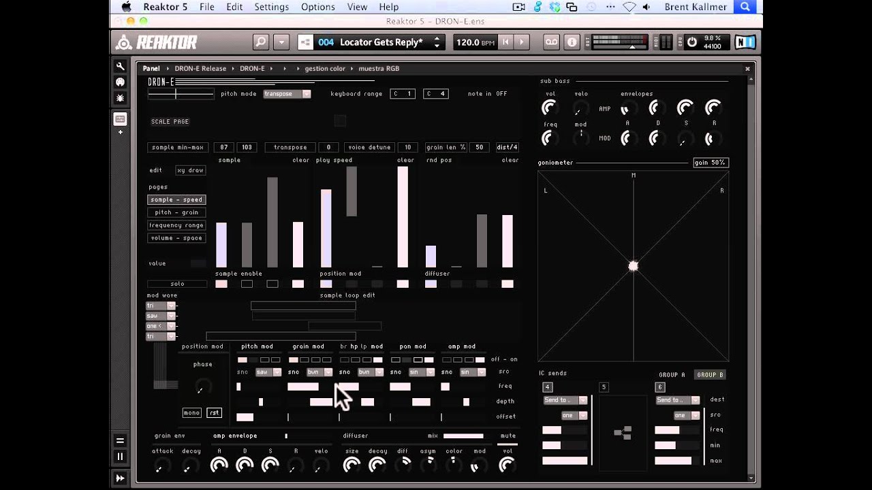Image resolution: width=872 pixels, height=490 pixels.
Task: Open the Options menu
Action: (x=317, y=7)
